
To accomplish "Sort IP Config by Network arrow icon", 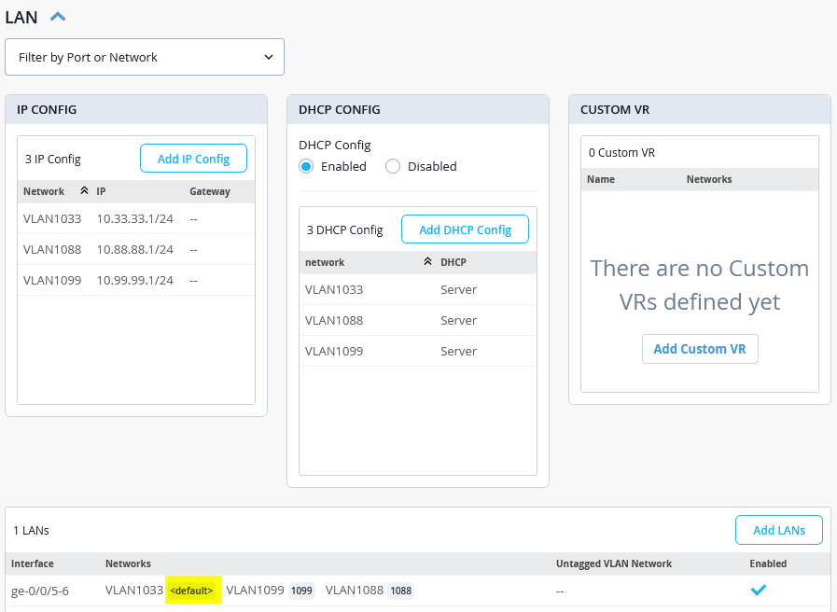I will pyautogui.click(x=84, y=191).
